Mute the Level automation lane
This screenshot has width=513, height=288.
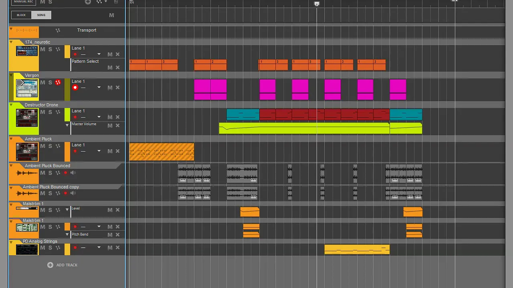click(x=110, y=210)
